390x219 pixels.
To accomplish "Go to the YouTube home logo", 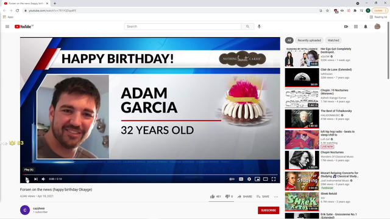I will click(24, 27).
